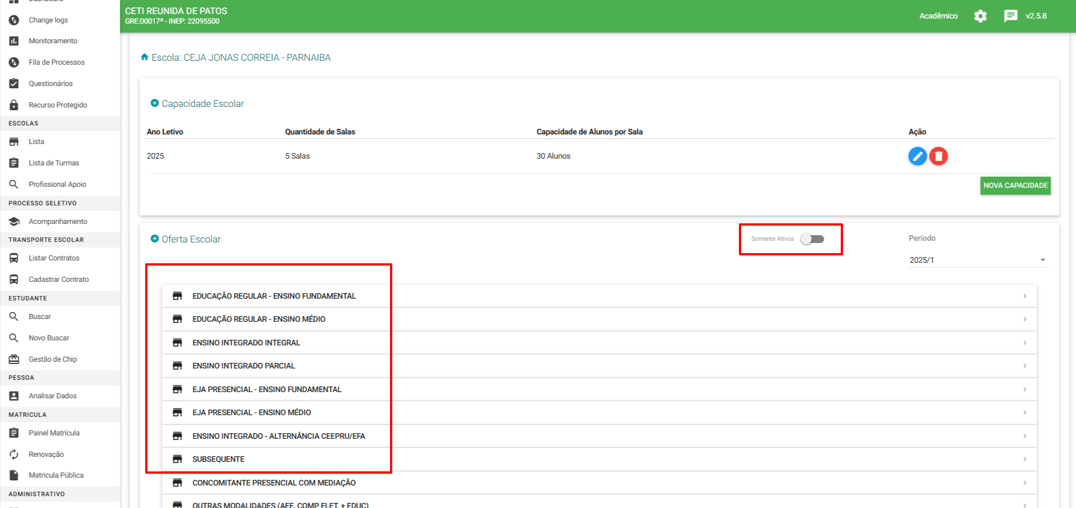The width and height of the screenshot is (1076, 508).
Task: Open Lista de Turmas in sidebar
Action: coord(53,163)
